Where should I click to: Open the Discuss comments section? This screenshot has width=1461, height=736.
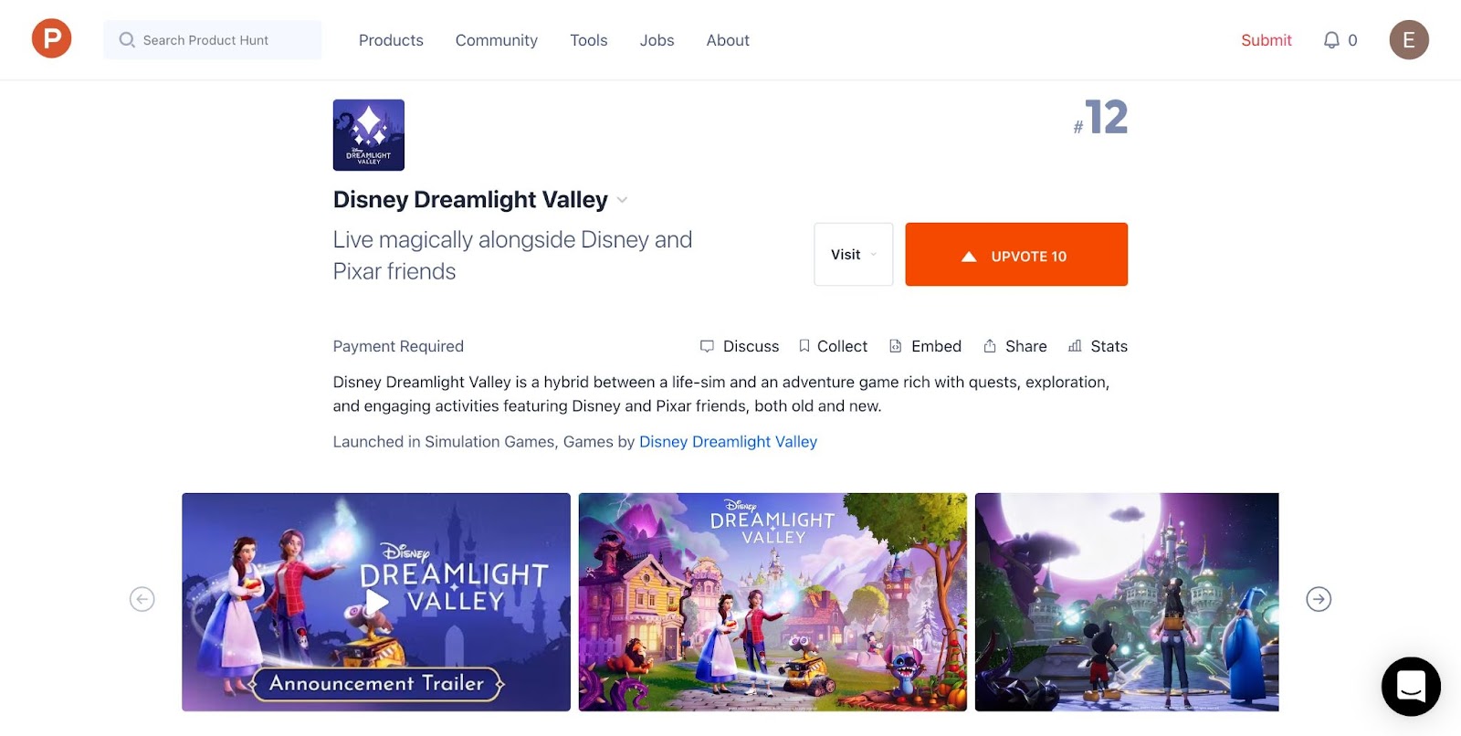[x=740, y=346]
